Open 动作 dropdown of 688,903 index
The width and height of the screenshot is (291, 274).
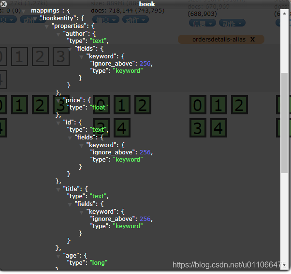[232, 23]
